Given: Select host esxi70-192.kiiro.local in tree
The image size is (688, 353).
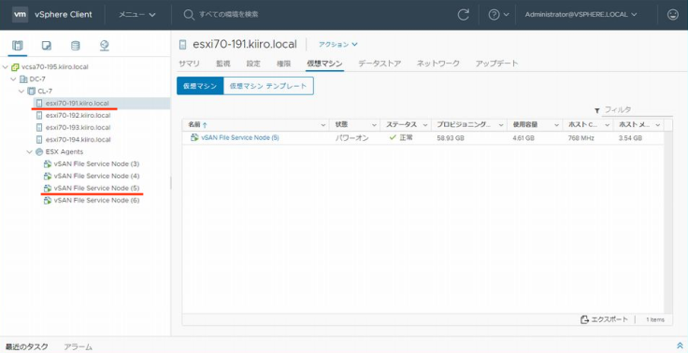Looking at the screenshot, I should click(79, 115).
